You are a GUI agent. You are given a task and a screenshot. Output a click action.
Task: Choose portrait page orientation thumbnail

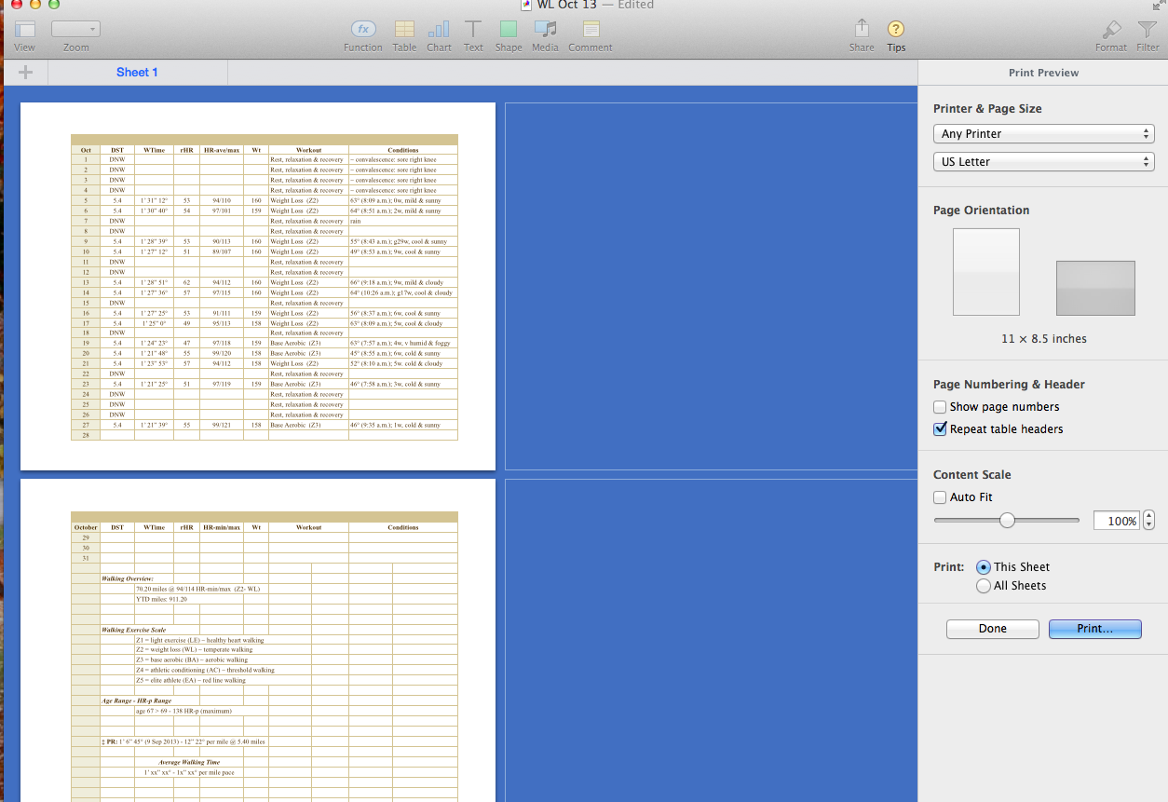pyautogui.click(x=986, y=272)
